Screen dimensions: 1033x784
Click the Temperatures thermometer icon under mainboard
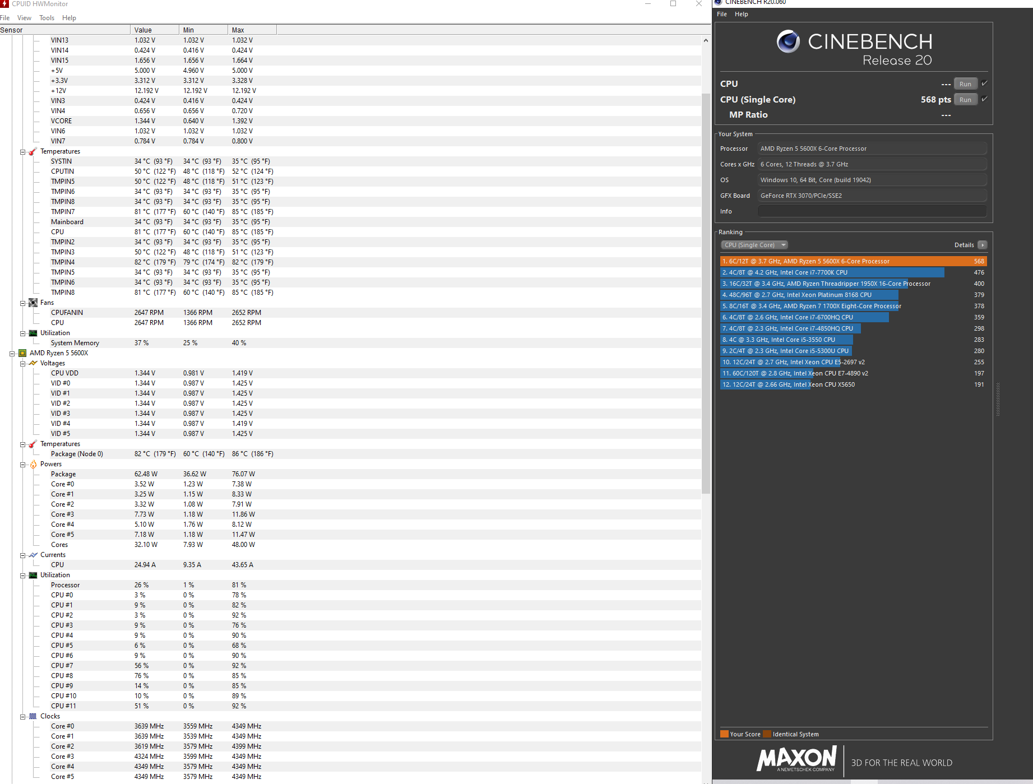tap(33, 151)
